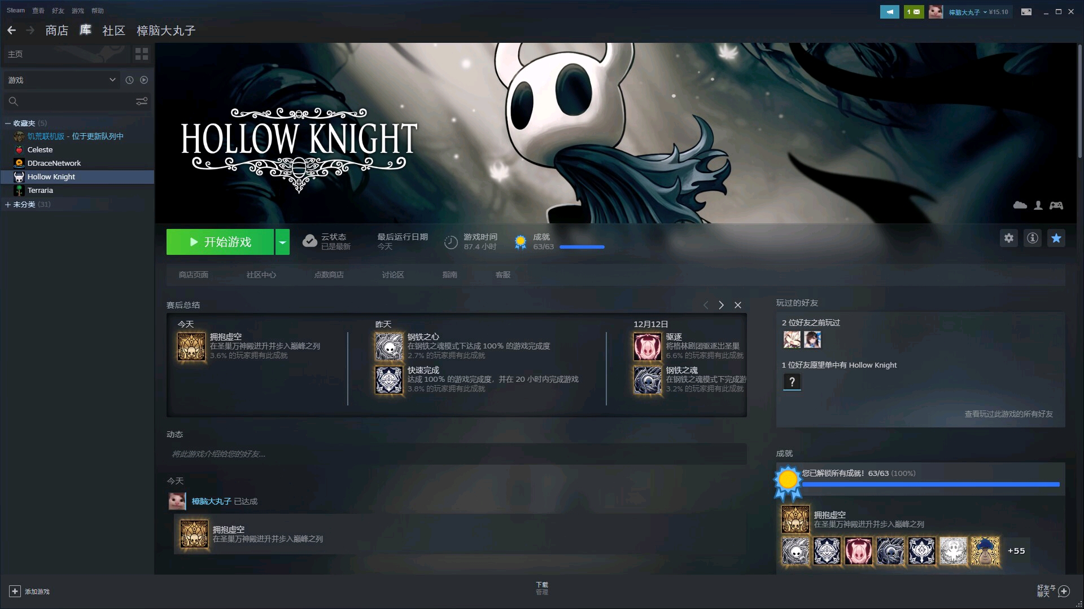Click the achievements ribbon icon 63/63
The width and height of the screenshot is (1084, 609).
(x=521, y=242)
